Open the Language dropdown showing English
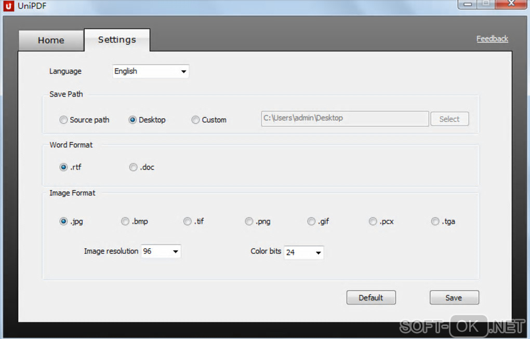This screenshot has height=339, width=530. (x=151, y=71)
